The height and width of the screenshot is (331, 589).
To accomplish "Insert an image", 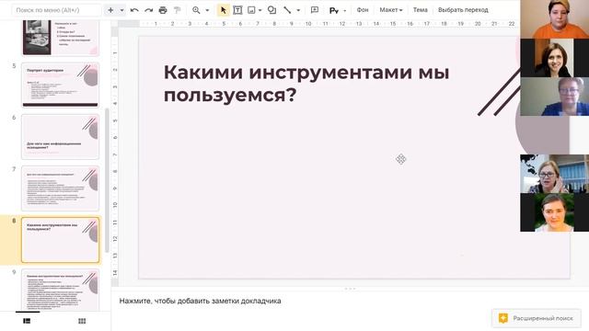I will click(x=251, y=10).
